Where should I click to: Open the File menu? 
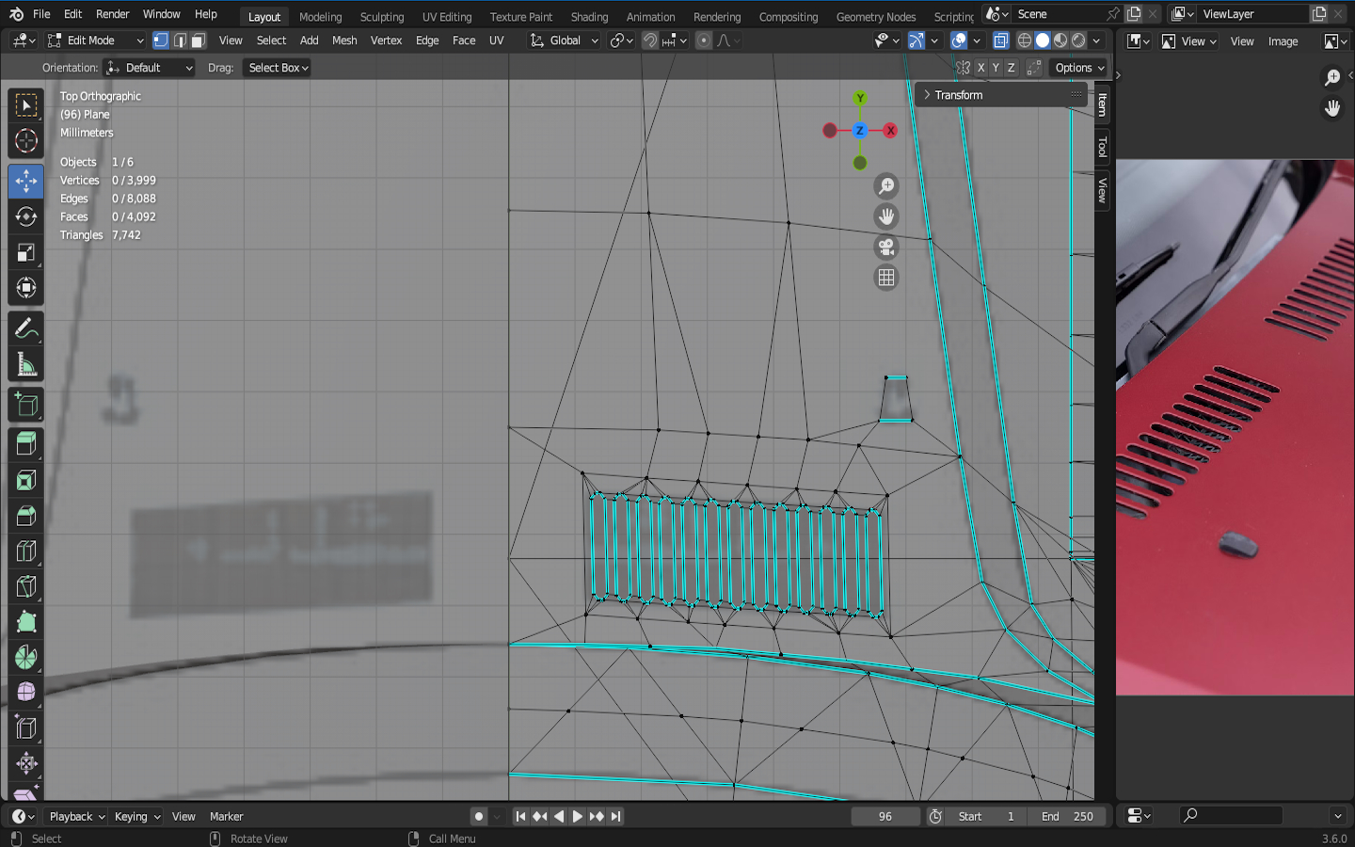coord(41,14)
